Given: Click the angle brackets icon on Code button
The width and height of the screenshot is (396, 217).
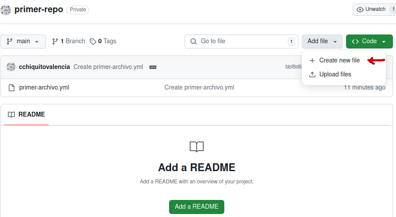Looking at the screenshot, I should click(355, 41).
